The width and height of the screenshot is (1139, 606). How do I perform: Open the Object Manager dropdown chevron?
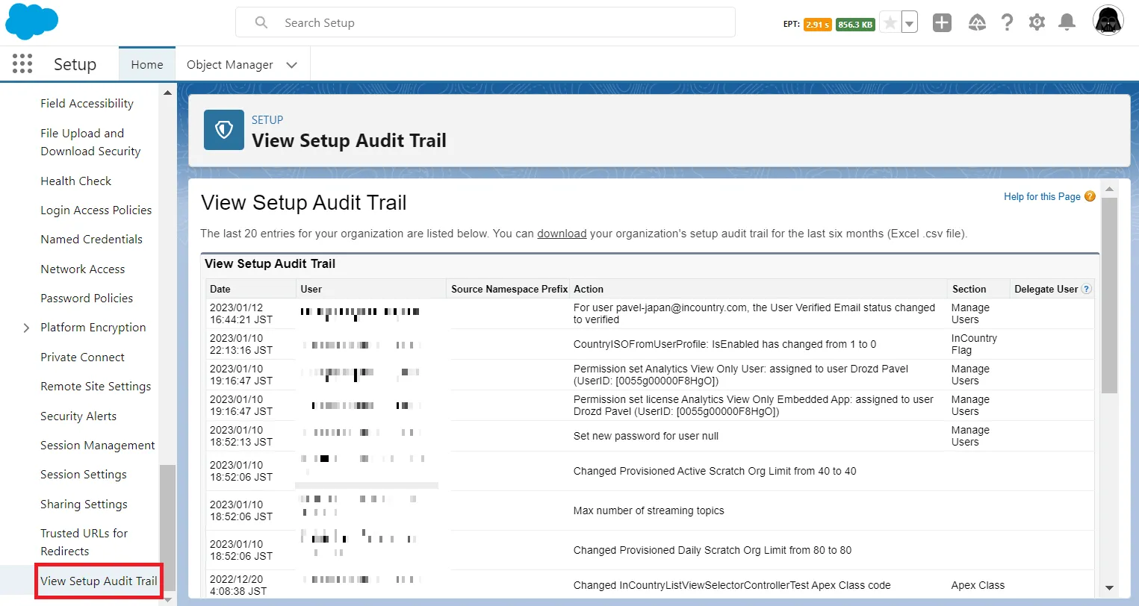(292, 65)
